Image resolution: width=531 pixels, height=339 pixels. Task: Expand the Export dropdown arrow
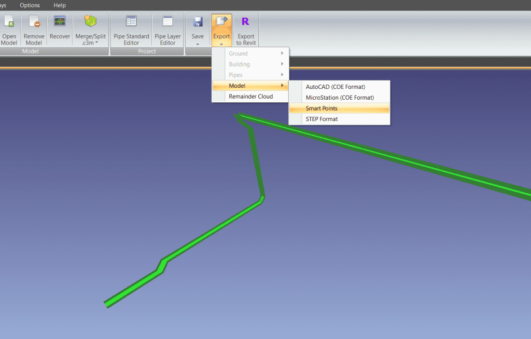[221, 44]
